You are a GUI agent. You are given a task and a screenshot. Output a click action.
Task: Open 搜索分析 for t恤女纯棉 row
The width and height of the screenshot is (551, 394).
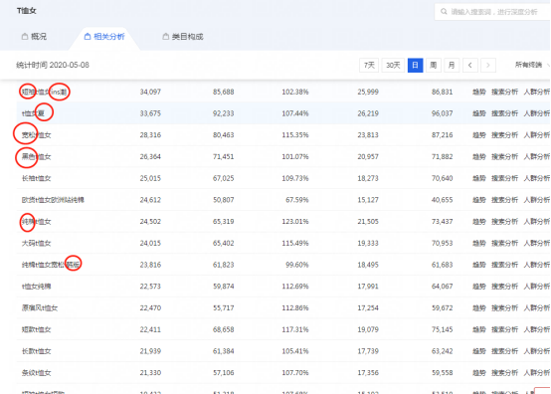[504, 287]
